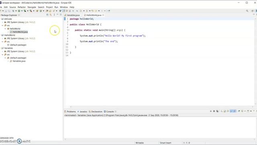The height and width of the screenshot is (145, 257).
Task: Click line 7 println code in editor
Action: (112, 36)
